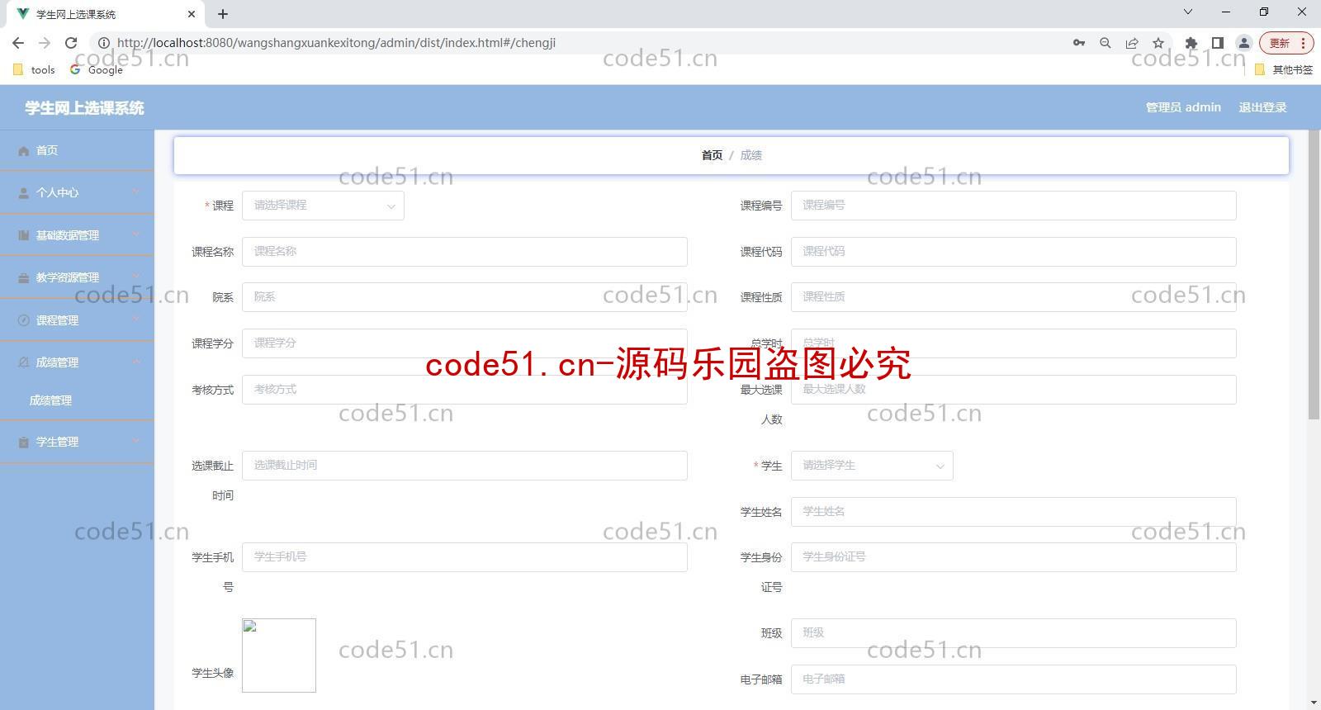Focus the 院系 input field
Viewport: 1321px width, 710px height.
(x=464, y=297)
